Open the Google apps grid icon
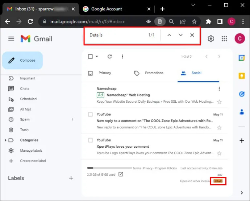The width and height of the screenshot is (250, 201). click(x=224, y=38)
